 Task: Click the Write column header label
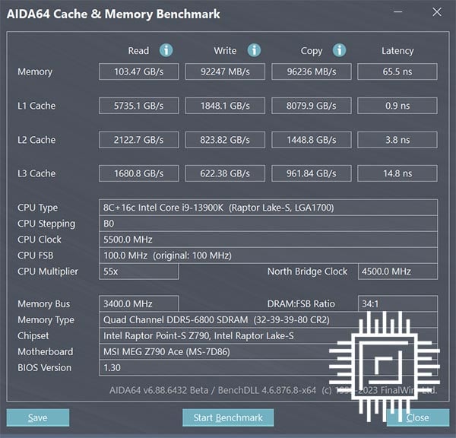tap(225, 51)
